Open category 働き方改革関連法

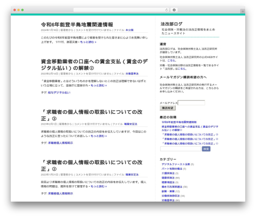[x=172, y=187]
